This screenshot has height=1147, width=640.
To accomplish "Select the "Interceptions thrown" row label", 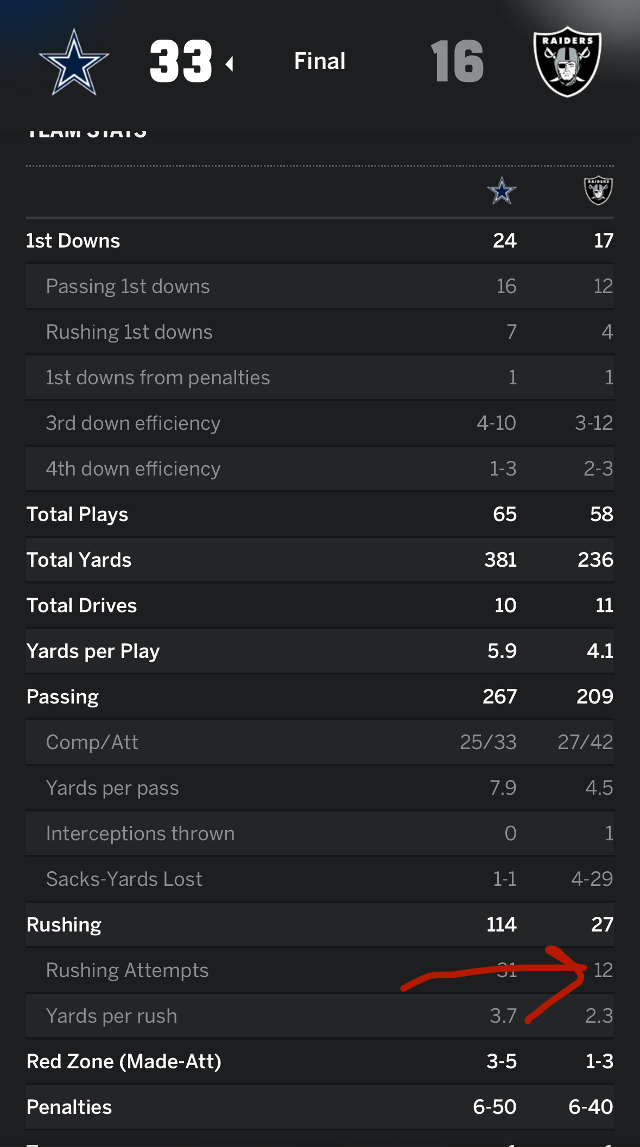I will point(140,834).
